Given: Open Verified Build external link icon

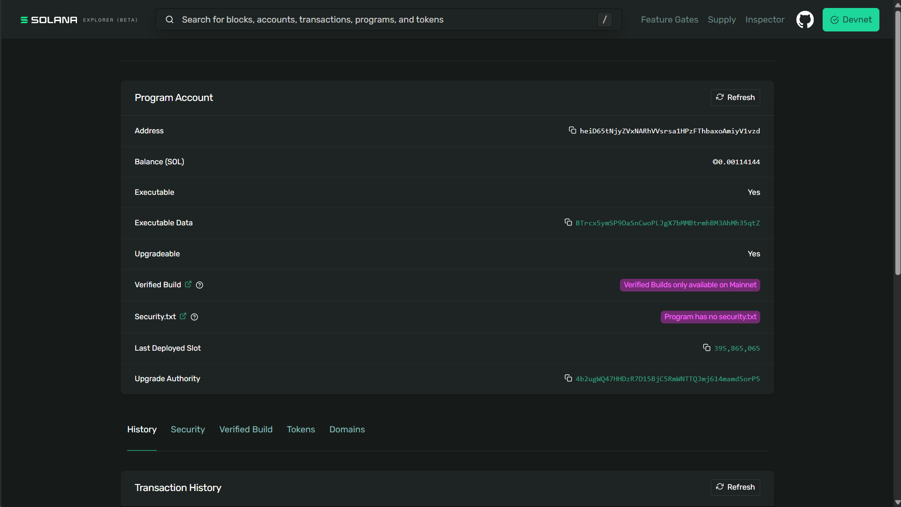Looking at the screenshot, I should [x=188, y=284].
